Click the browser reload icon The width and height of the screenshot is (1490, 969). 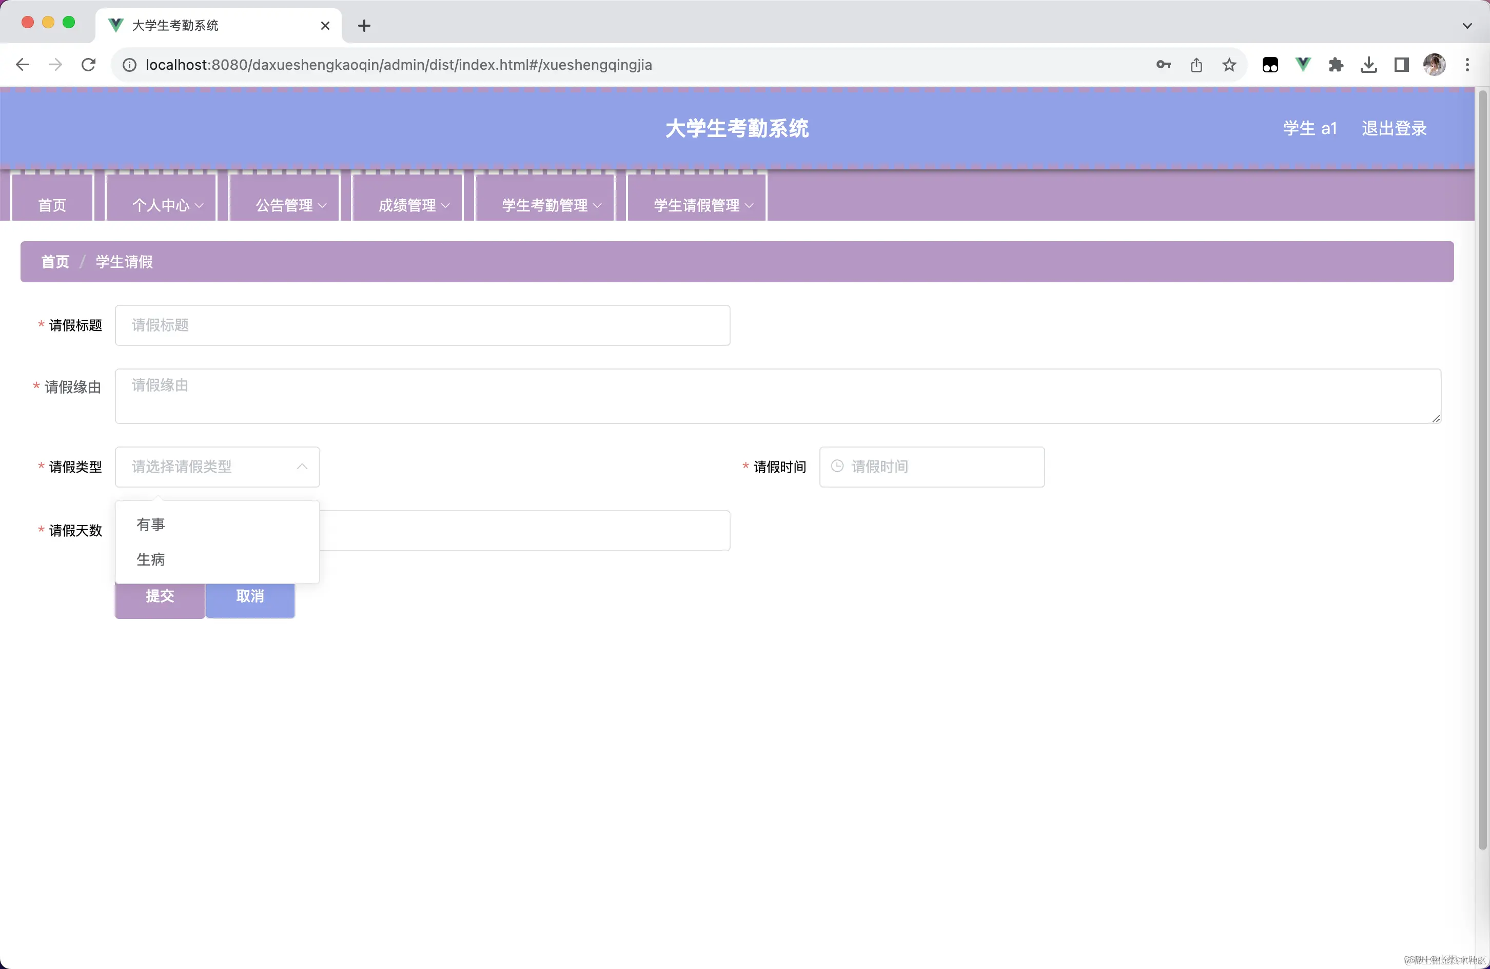(x=88, y=65)
